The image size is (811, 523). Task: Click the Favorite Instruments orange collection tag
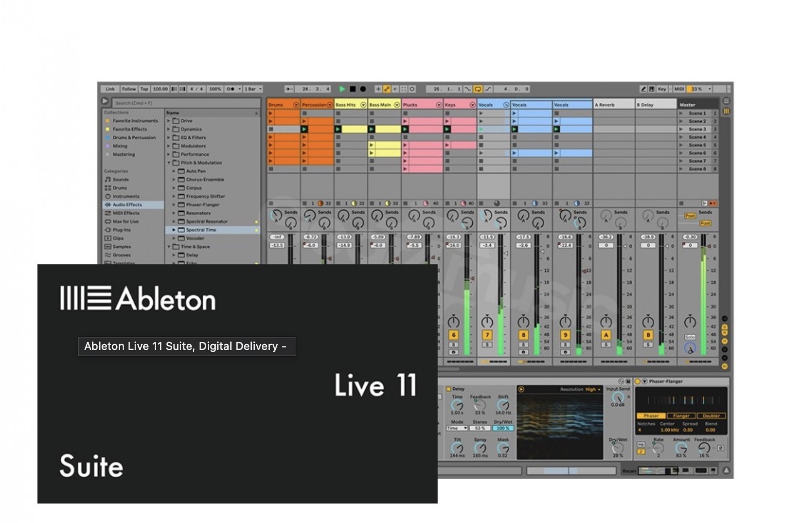click(x=107, y=120)
